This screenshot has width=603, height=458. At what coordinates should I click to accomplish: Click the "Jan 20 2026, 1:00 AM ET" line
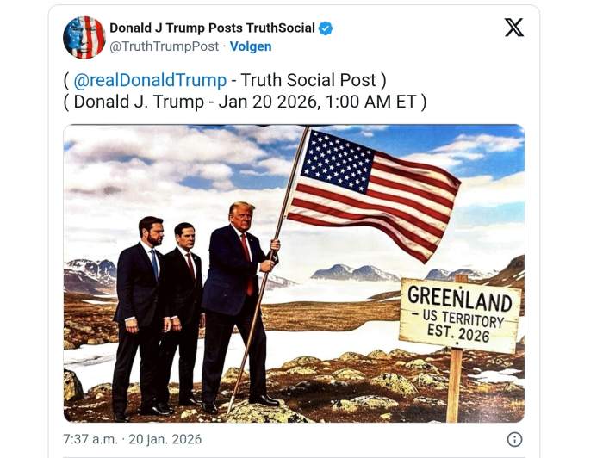pyautogui.click(x=318, y=102)
